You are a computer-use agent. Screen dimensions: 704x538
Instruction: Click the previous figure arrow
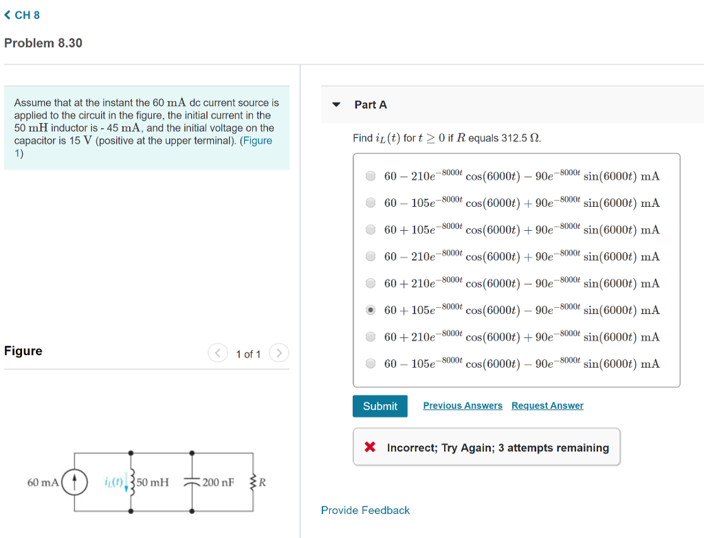click(x=217, y=352)
